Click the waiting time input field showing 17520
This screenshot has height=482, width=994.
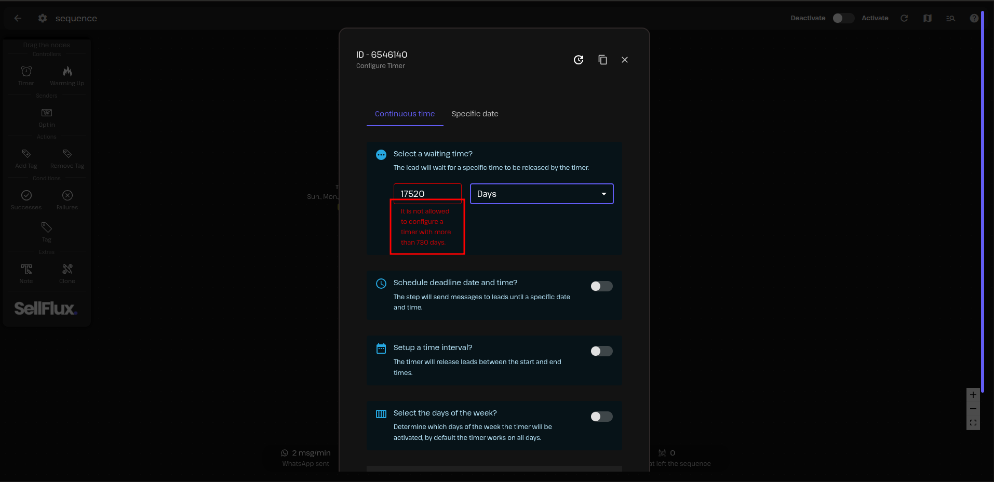pyautogui.click(x=427, y=194)
